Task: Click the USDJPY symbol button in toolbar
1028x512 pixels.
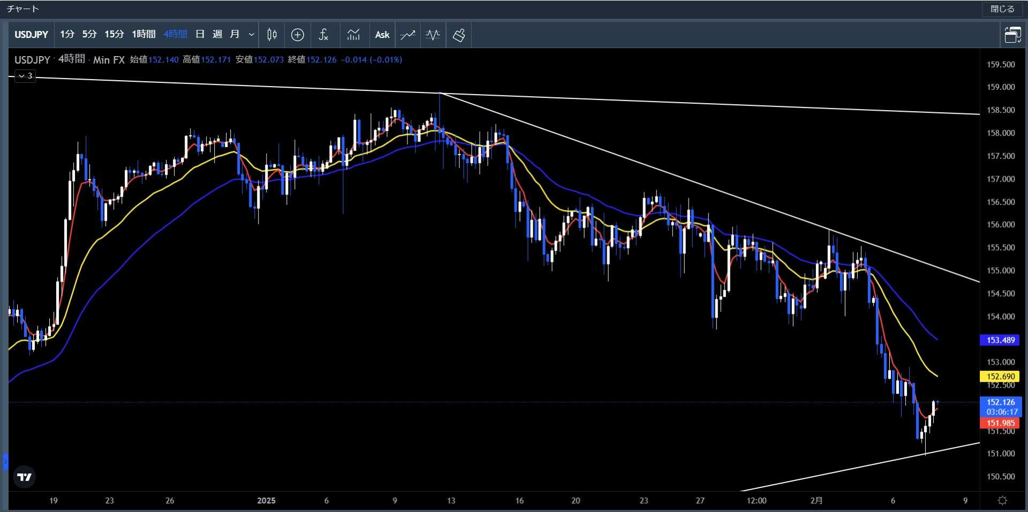Action: 31,35
